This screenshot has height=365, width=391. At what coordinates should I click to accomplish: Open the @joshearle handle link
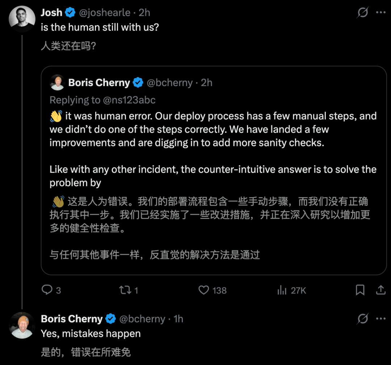[105, 13]
